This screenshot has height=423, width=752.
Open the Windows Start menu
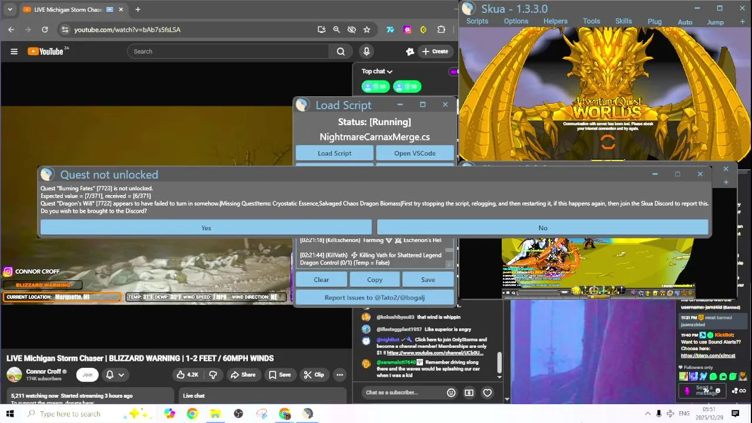coord(10,414)
